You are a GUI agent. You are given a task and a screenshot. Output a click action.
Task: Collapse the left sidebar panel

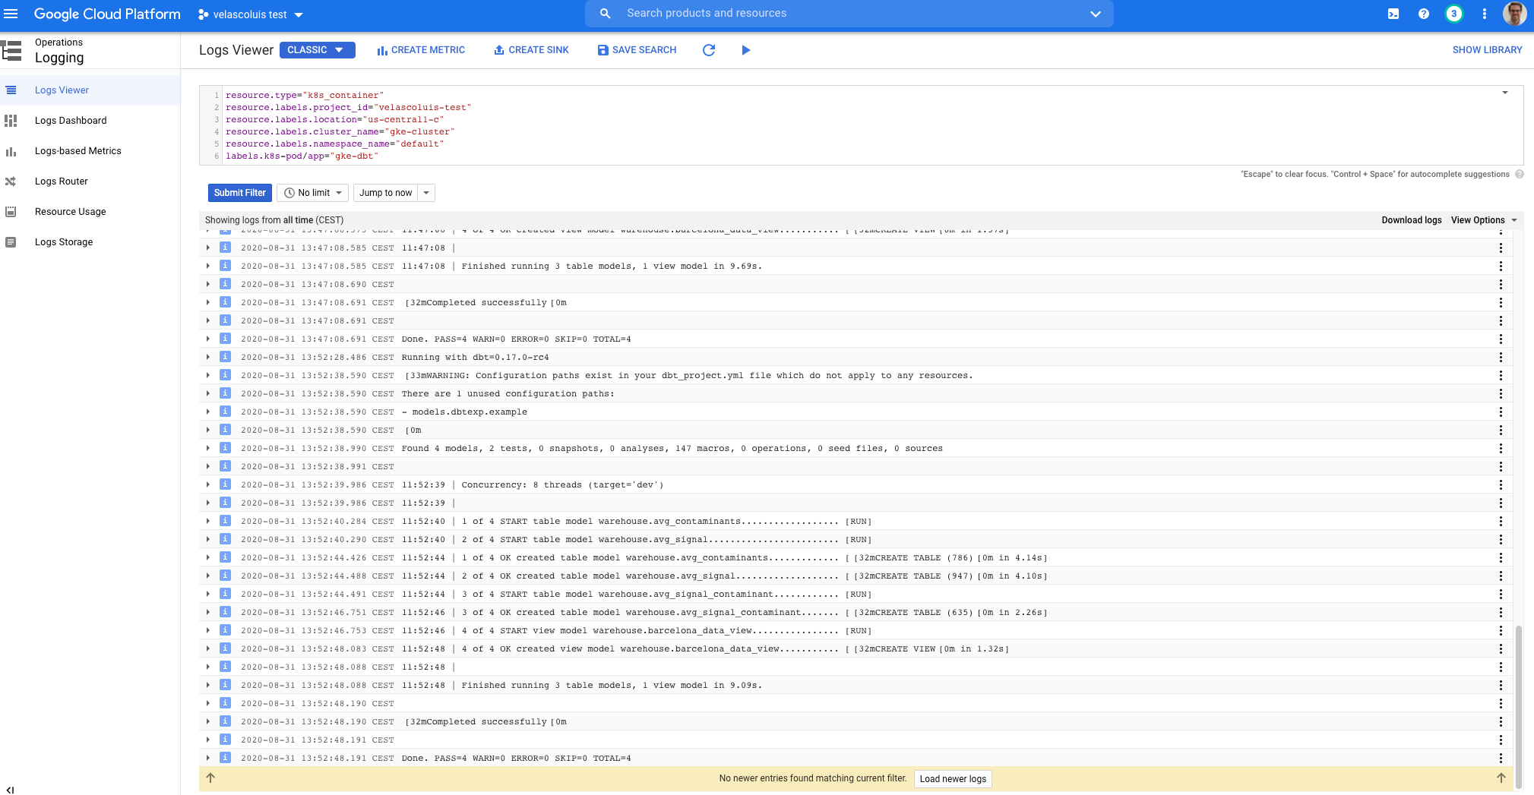pos(10,790)
